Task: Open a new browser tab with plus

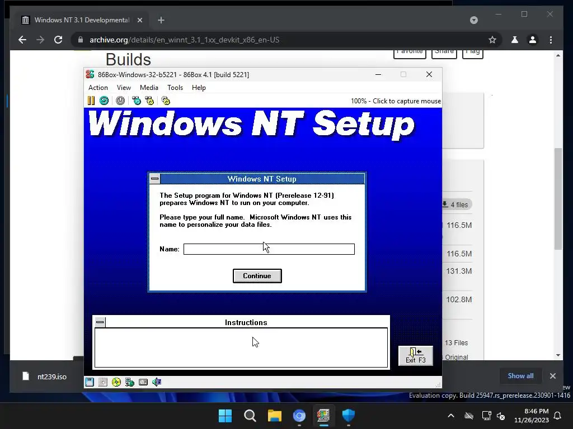Action: pyautogui.click(x=161, y=20)
